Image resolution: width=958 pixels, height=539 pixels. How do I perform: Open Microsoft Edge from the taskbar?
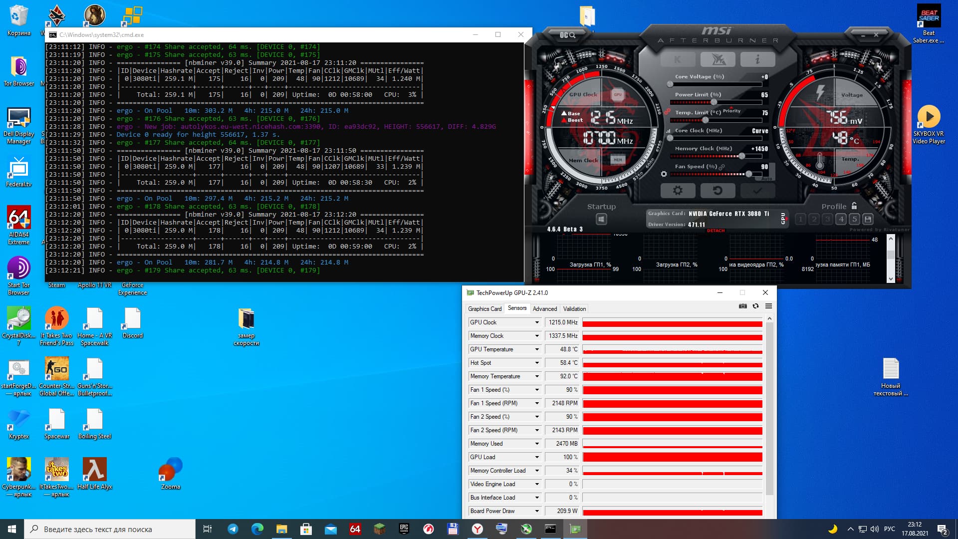point(257,529)
